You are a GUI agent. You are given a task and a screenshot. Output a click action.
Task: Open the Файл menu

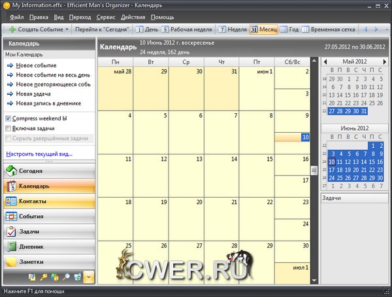click(x=17, y=17)
